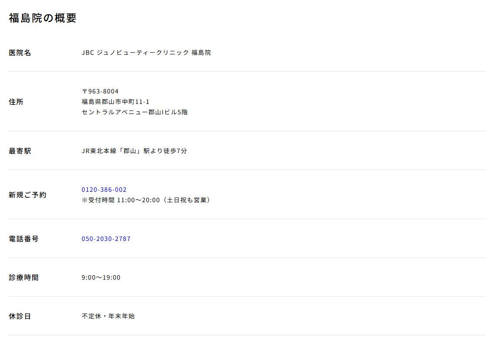Click the 住所 row label
The height and width of the screenshot is (344, 495).
(16, 102)
